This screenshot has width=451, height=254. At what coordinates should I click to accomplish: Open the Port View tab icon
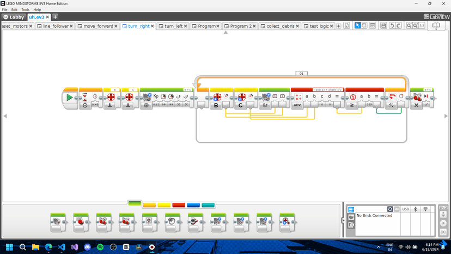pos(351,217)
